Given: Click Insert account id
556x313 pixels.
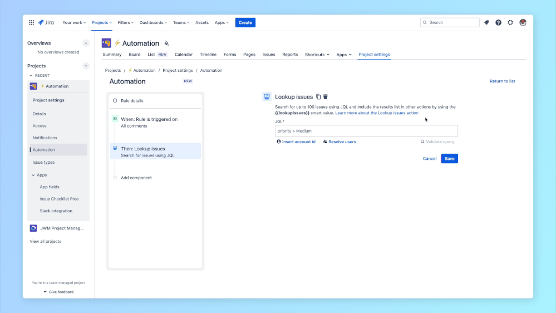Looking at the screenshot, I should tap(296, 141).
